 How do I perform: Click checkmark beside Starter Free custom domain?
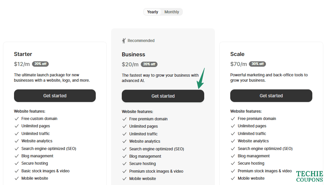(x=16, y=119)
